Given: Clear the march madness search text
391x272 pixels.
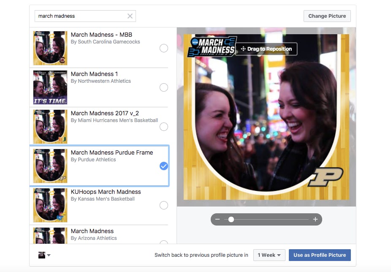Looking at the screenshot, I should click(130, 16).
